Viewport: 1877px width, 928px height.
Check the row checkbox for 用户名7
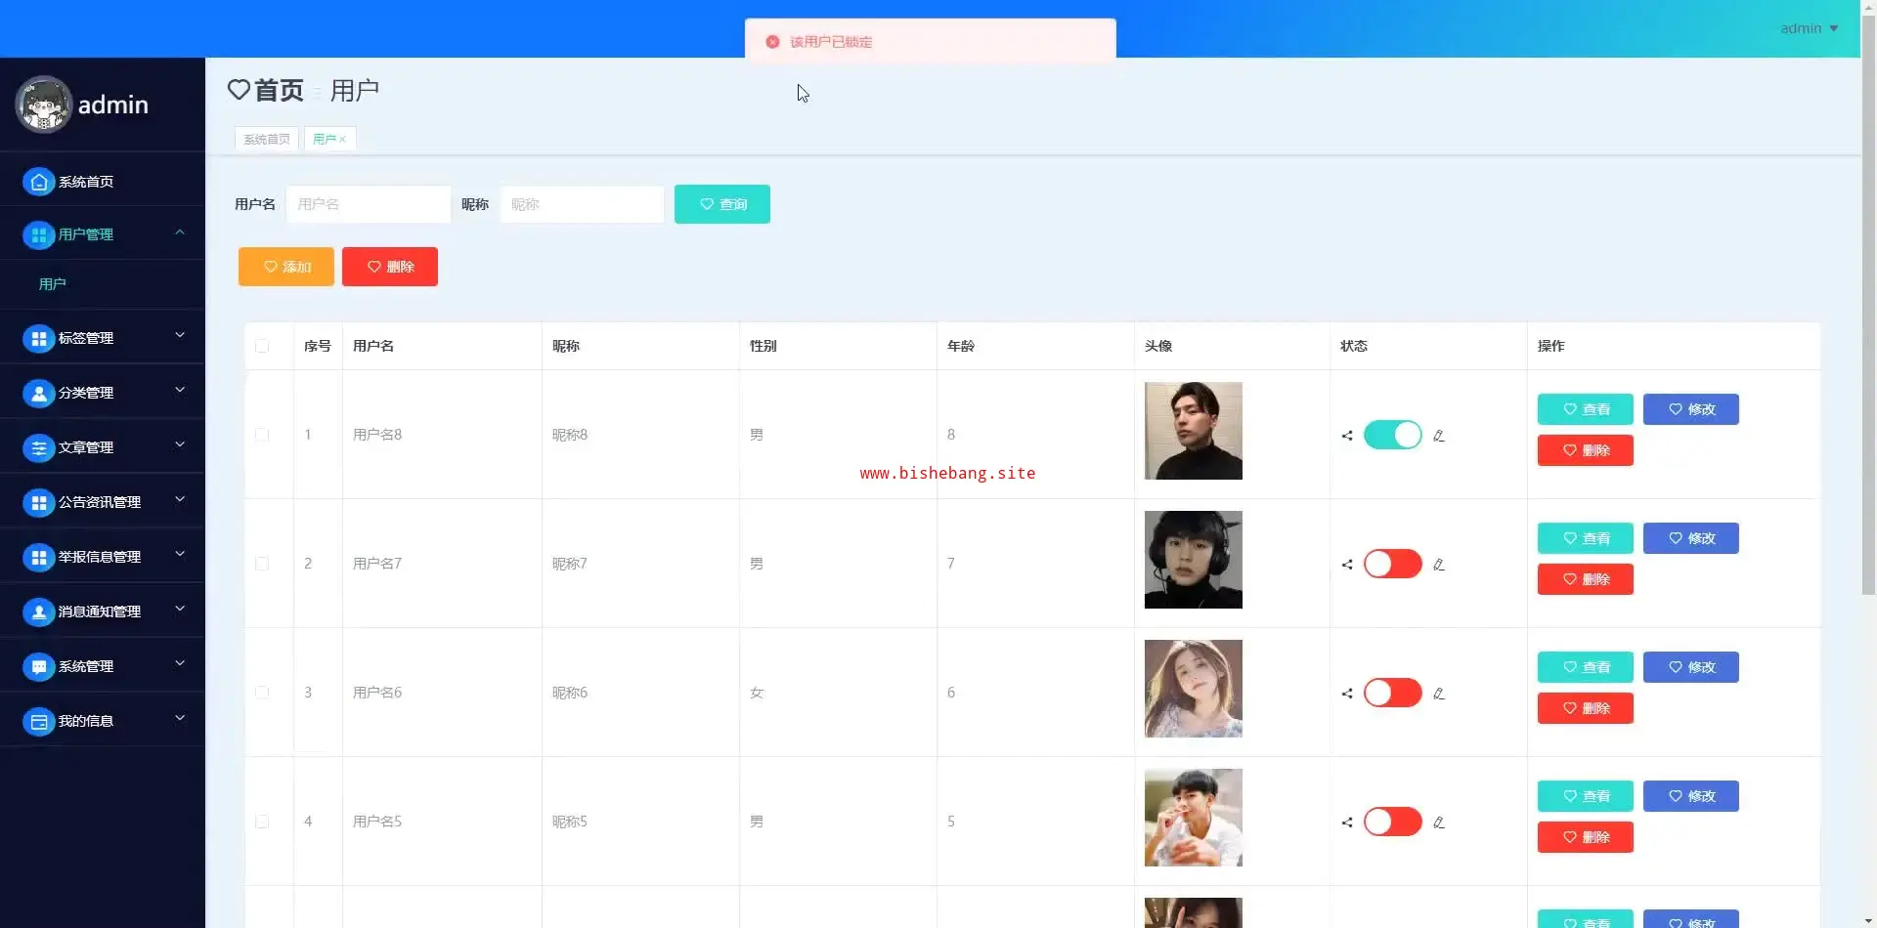[x=262, y=564]
